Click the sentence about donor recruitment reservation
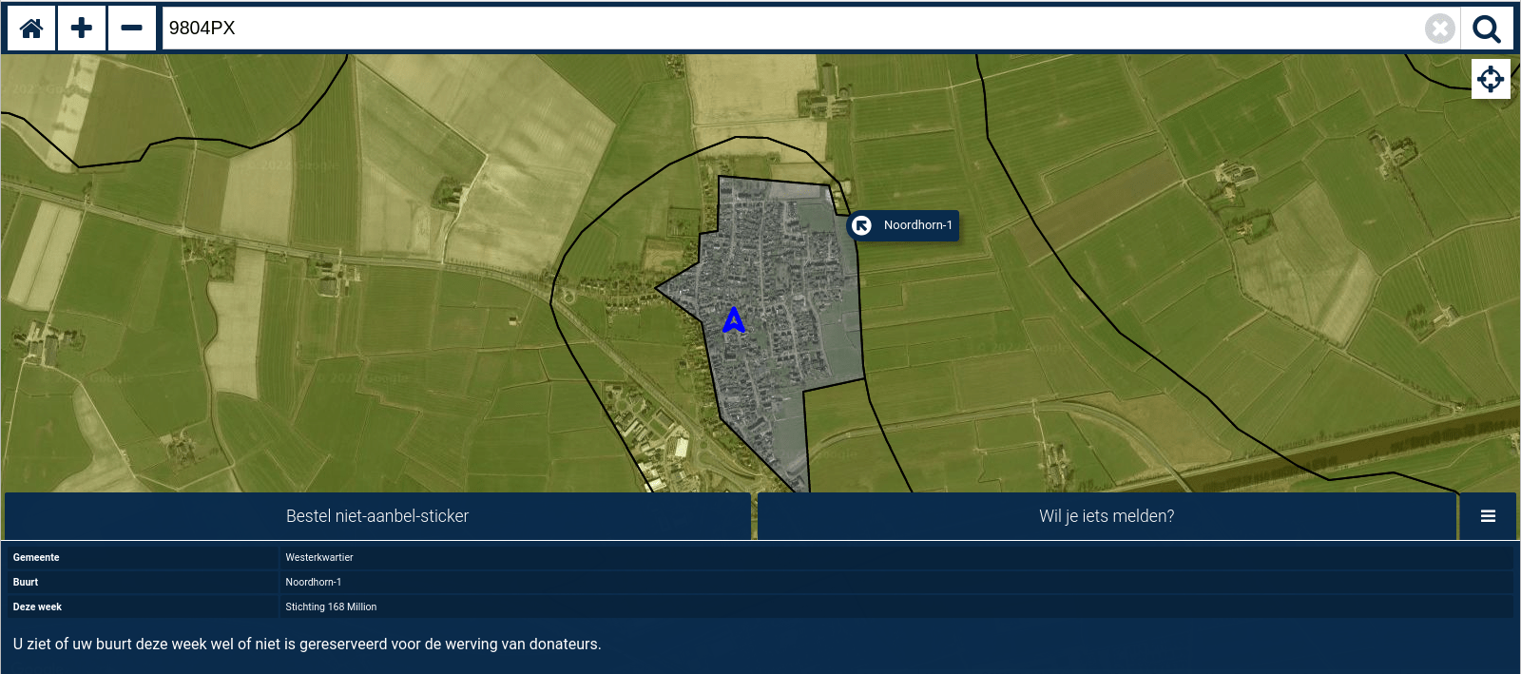1521x674 pixels. point(307,645)
